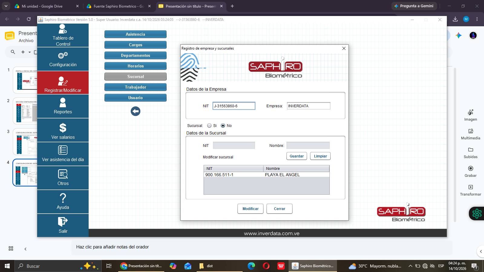Open Tablero de Control in sidebar

[x=63, y=35]
